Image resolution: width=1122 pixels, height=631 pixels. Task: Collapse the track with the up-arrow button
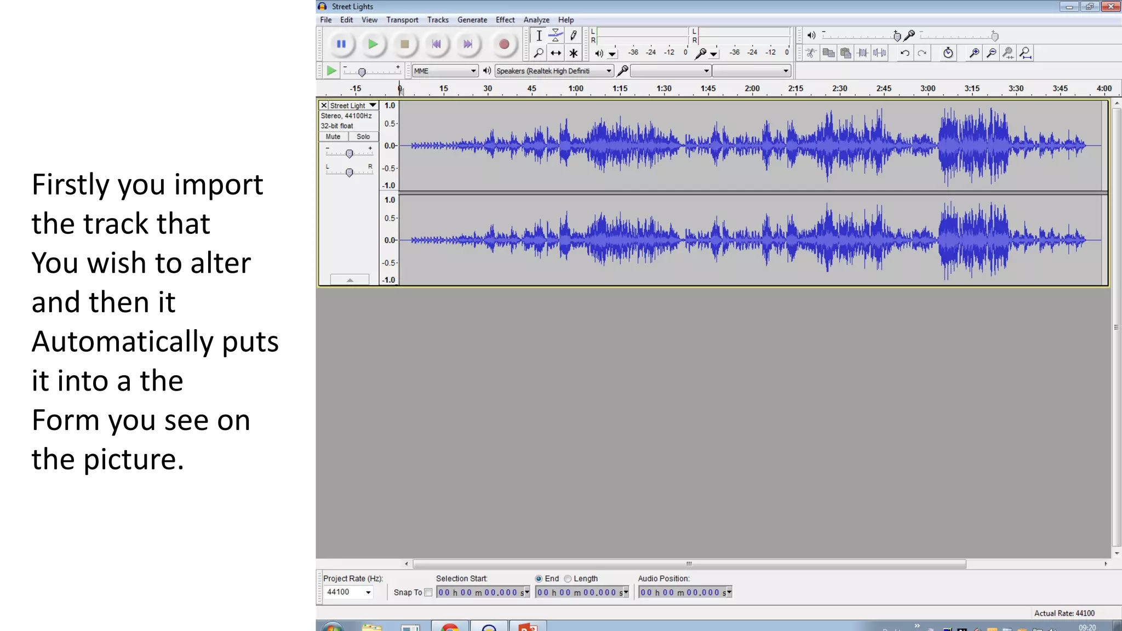coord(350,280)
